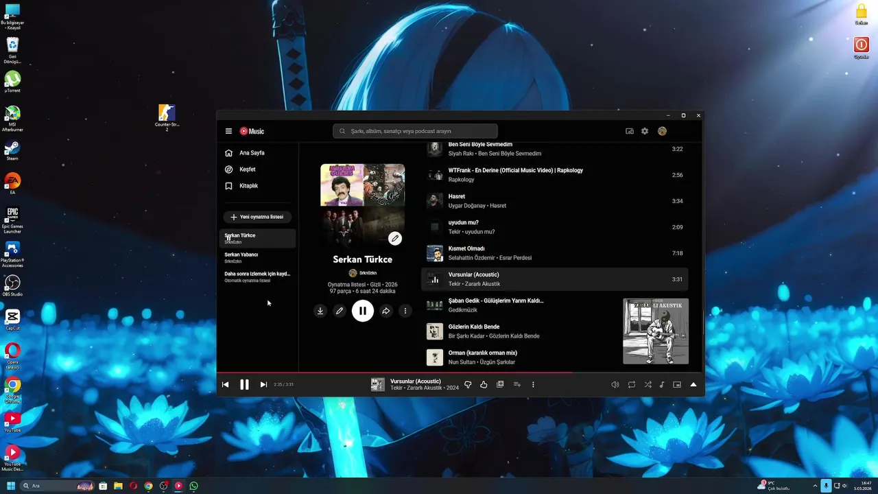Screen dimensions: 878x494
Task: Click the taskbar Ara search box
Action: tap(56, 486)
